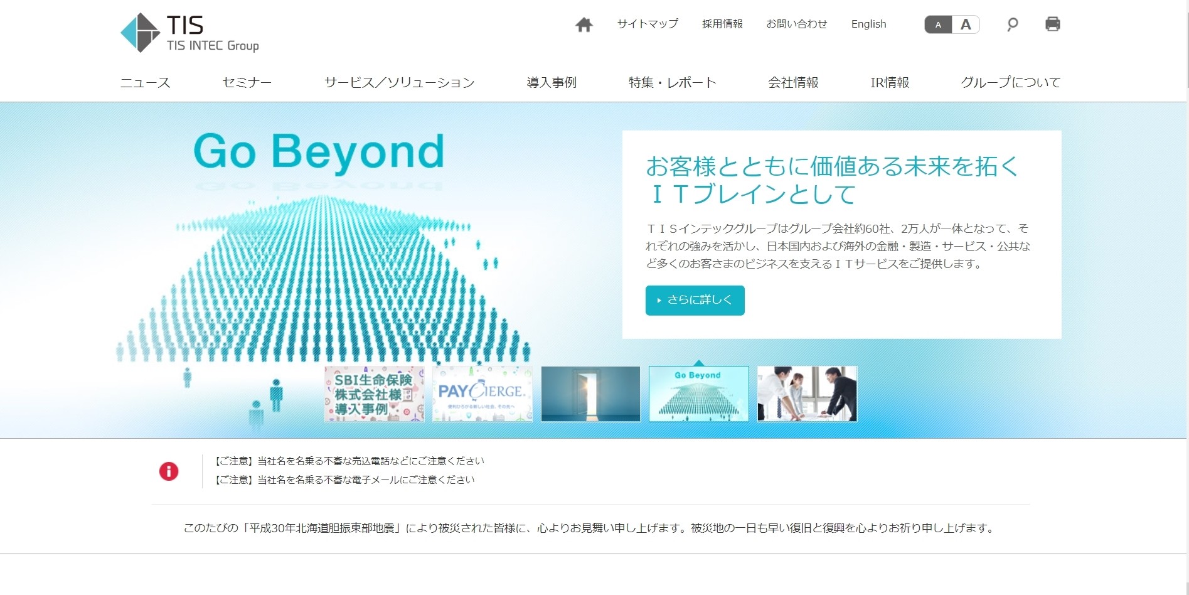Select the small font size A

click(938, 24)
